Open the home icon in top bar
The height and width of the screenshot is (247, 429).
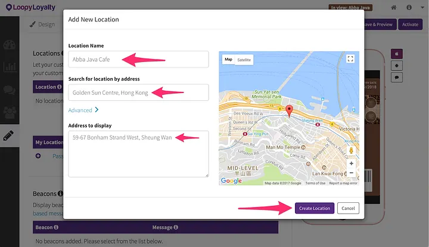pyautogui.click(x=394, y=7)
